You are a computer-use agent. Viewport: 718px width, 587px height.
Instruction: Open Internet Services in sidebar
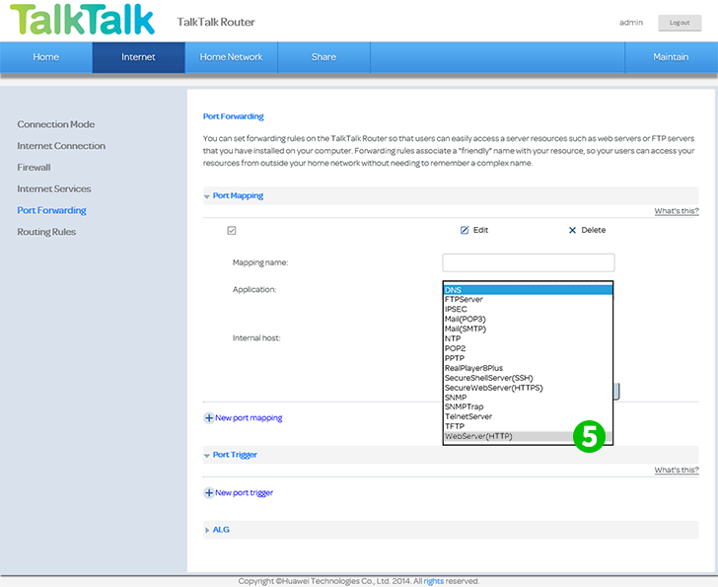coord(54,189)
